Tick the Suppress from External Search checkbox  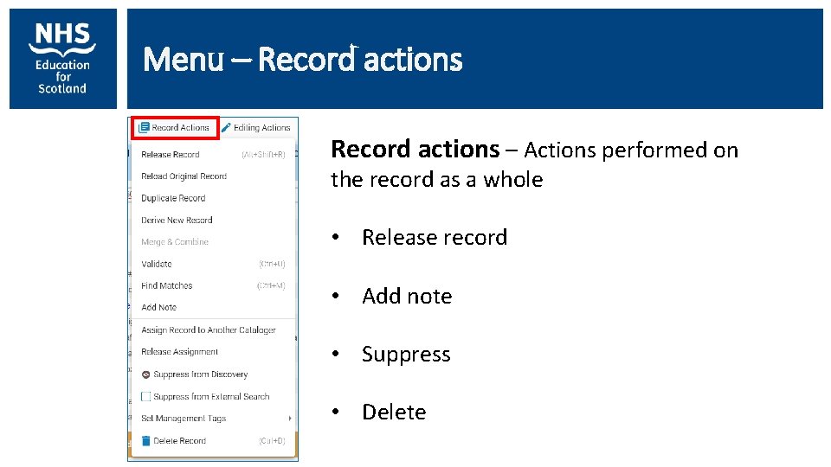(145, 397)
